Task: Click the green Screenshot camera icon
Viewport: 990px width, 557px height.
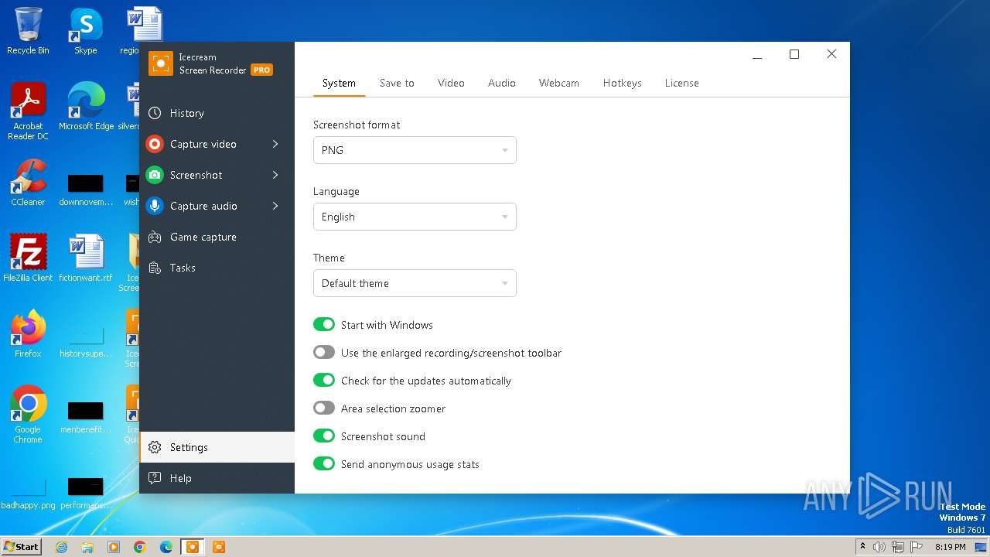Action: [155, 175]
